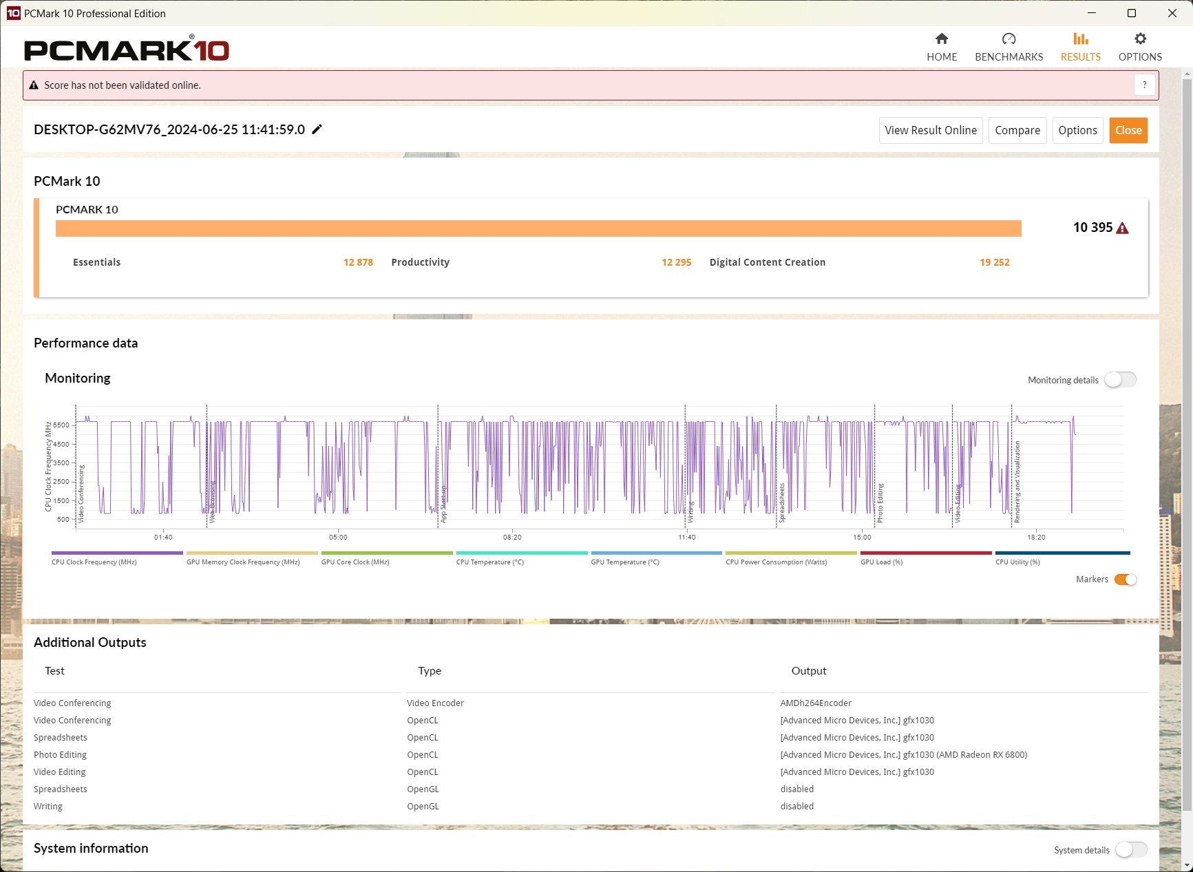
Task: Toggle GPU Load legend swatch
Action: tap(926, 553)
